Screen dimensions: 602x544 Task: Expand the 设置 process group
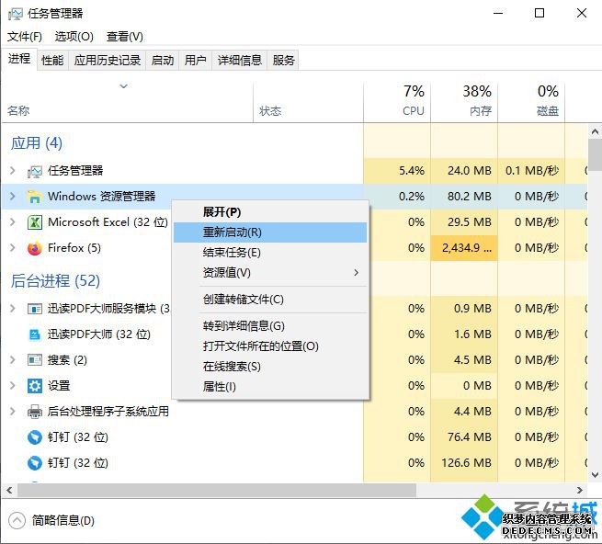12,385
